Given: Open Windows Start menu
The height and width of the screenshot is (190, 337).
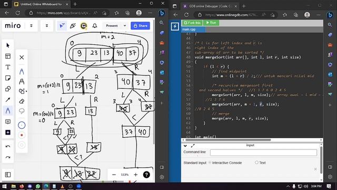Looking at the screenshot, I should [x=4, y=186].
